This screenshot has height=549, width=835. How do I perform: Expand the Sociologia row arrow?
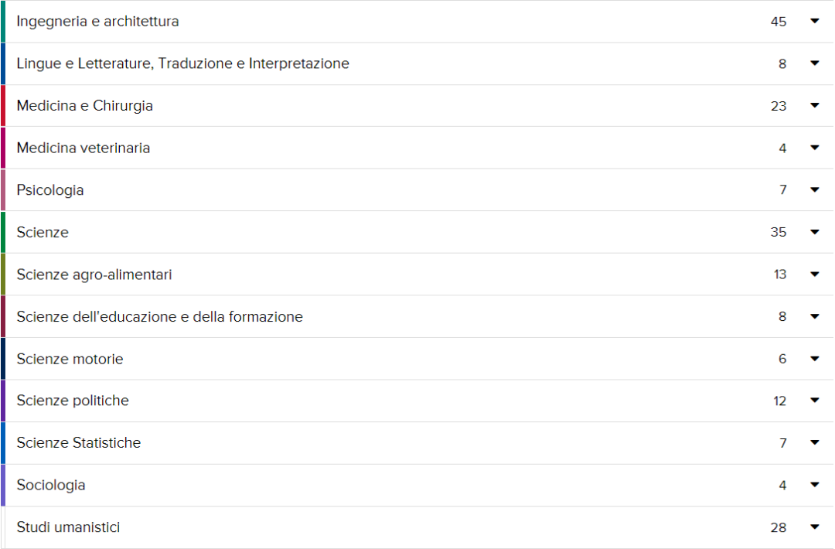[x=814, y=485]
